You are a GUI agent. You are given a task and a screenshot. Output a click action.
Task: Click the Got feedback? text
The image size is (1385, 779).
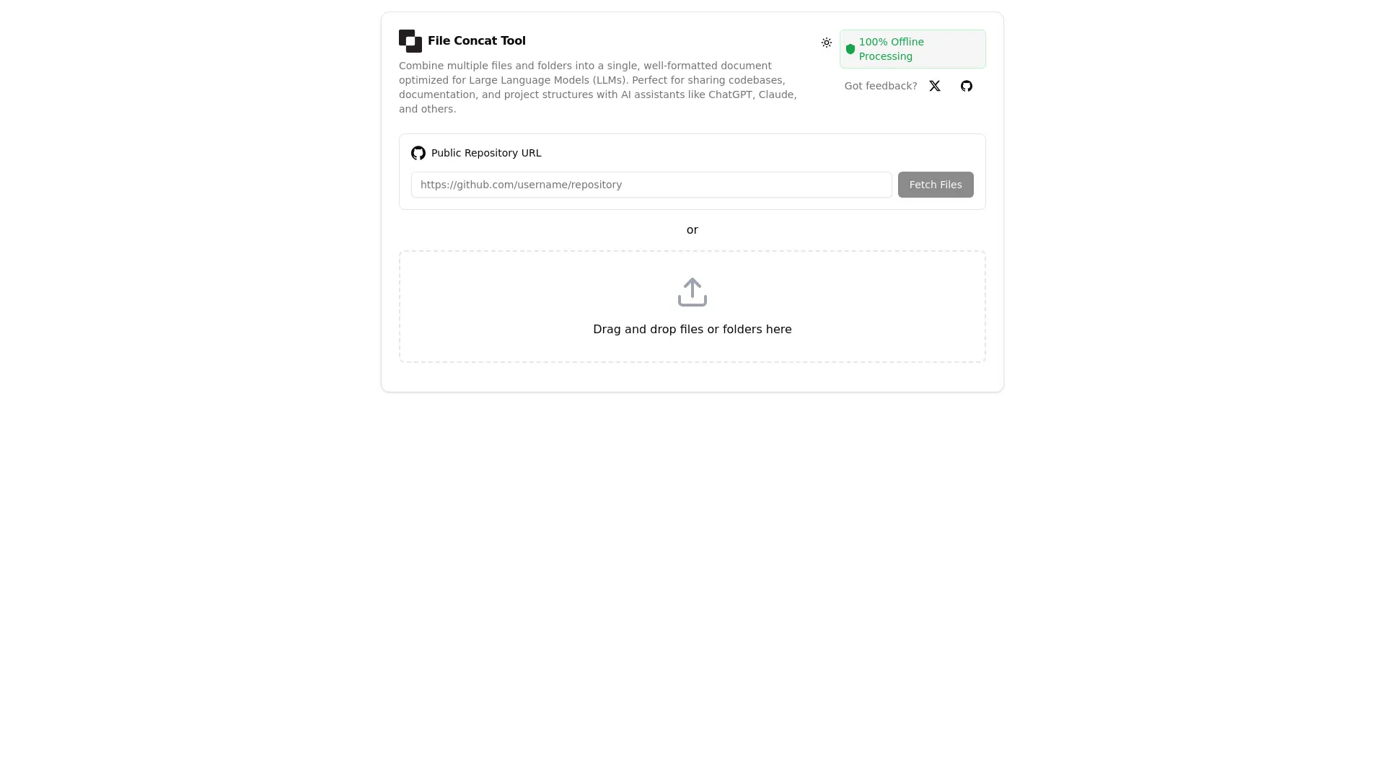click(x=880, y=86)
